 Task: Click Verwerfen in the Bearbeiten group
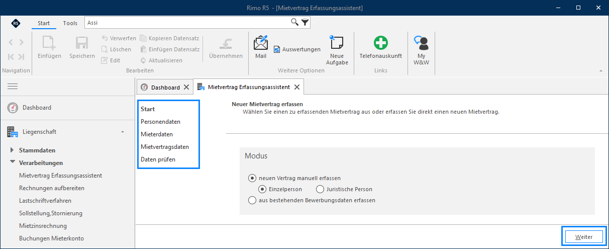click(119, 38)
